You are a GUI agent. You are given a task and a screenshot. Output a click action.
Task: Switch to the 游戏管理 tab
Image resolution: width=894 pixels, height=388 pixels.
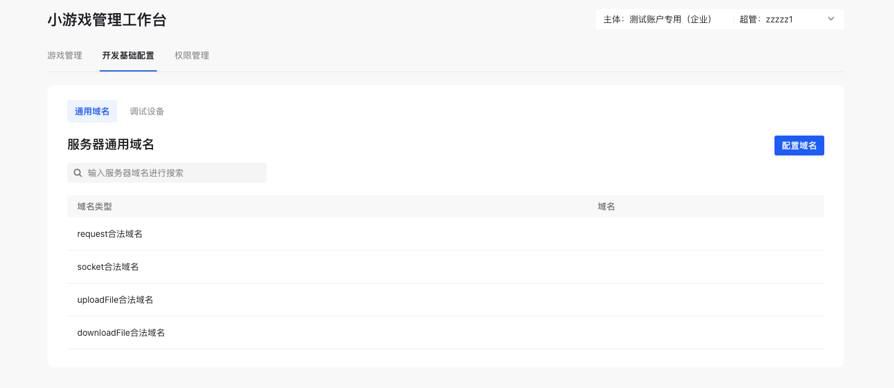coord(65,55)
